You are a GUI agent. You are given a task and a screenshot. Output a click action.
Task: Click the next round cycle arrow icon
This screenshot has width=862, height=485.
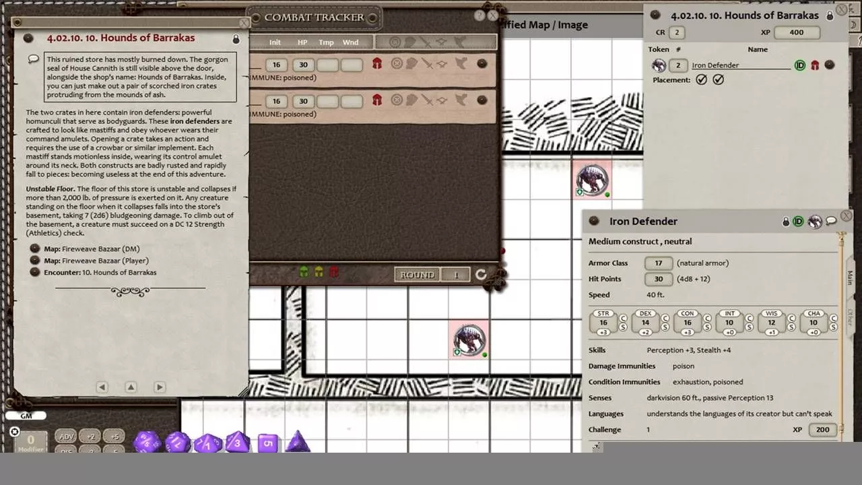point(480,275)
